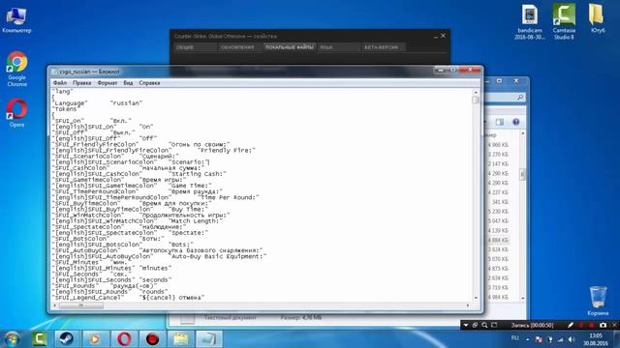Launch Opera from the desktop shortcut
This screenshot has width=620, height=348.
(16, 113)
